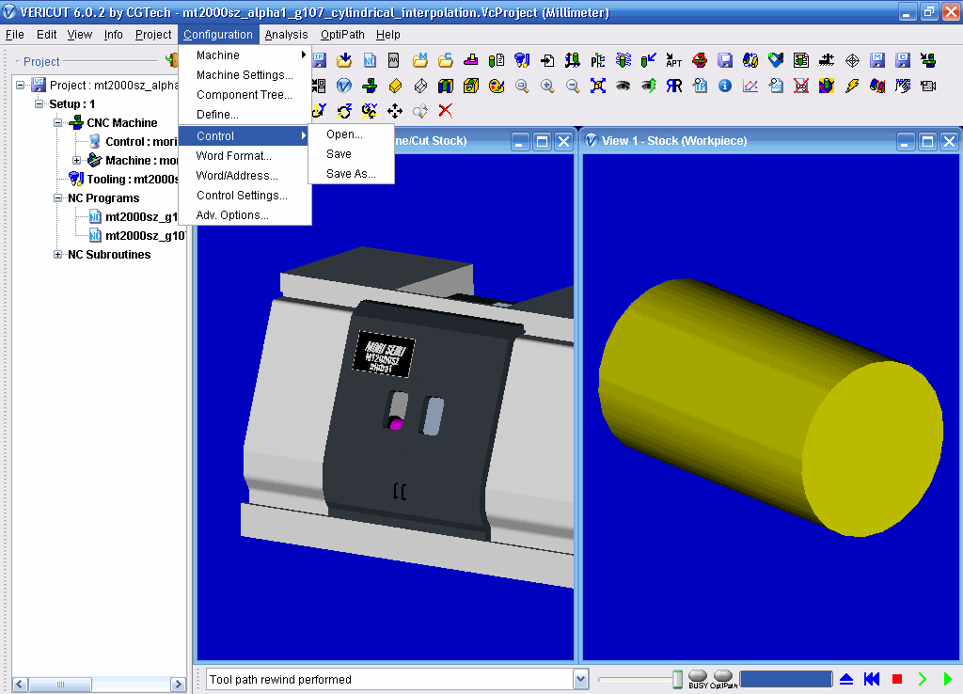Open Control Settings... menu entry
The height and width of the screenshot is (694, 963).
245,196
